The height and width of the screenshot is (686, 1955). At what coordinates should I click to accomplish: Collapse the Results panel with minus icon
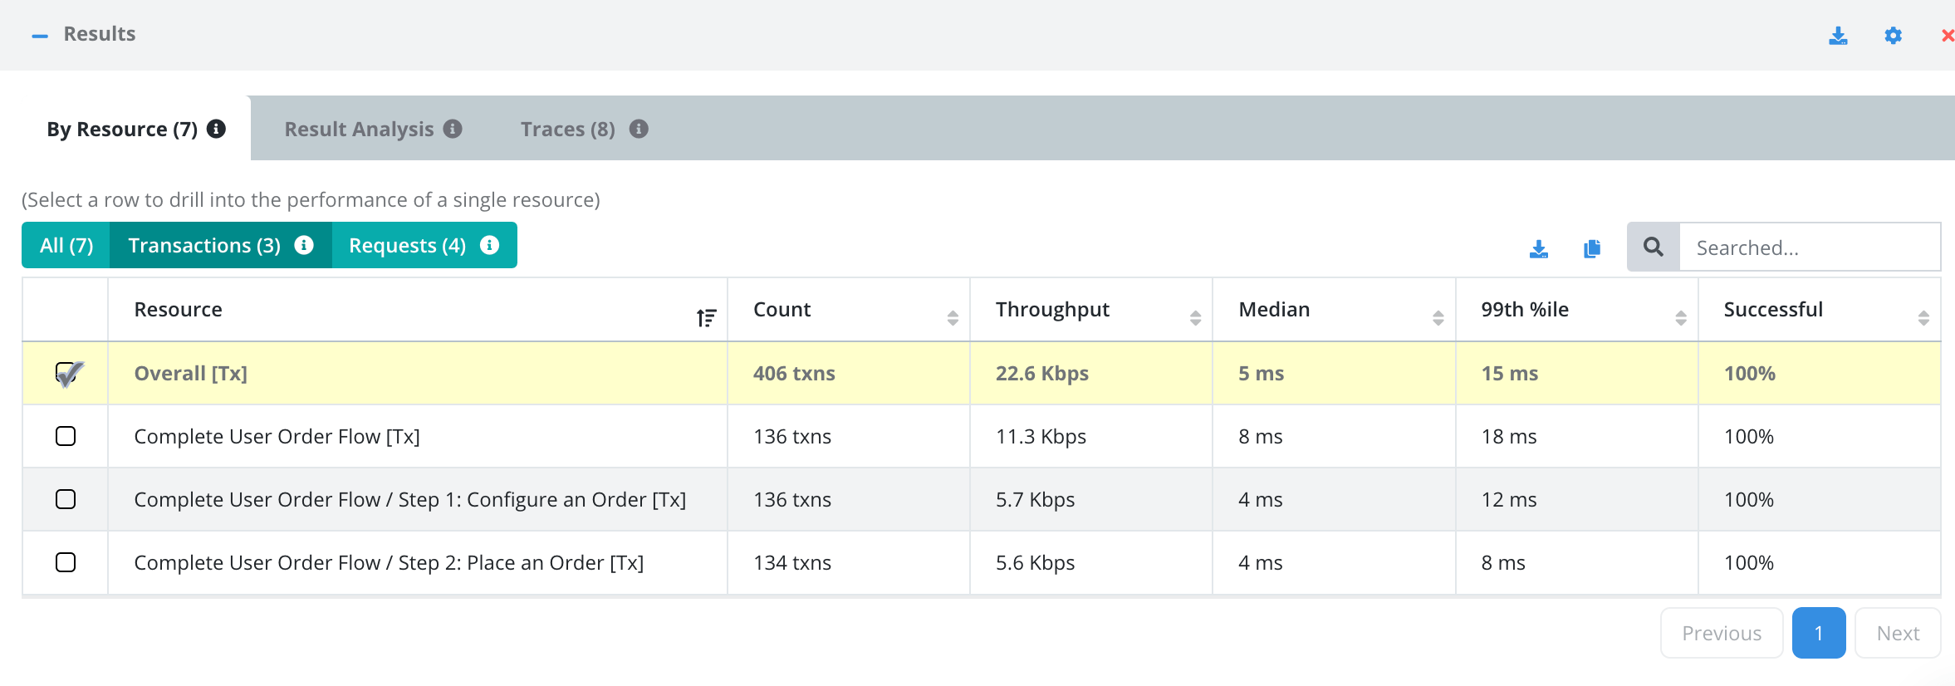click(40, 36)
